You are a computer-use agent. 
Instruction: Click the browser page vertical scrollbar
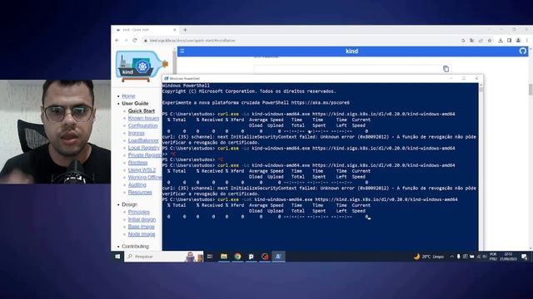pyautogui.click(x=531, y=149)
